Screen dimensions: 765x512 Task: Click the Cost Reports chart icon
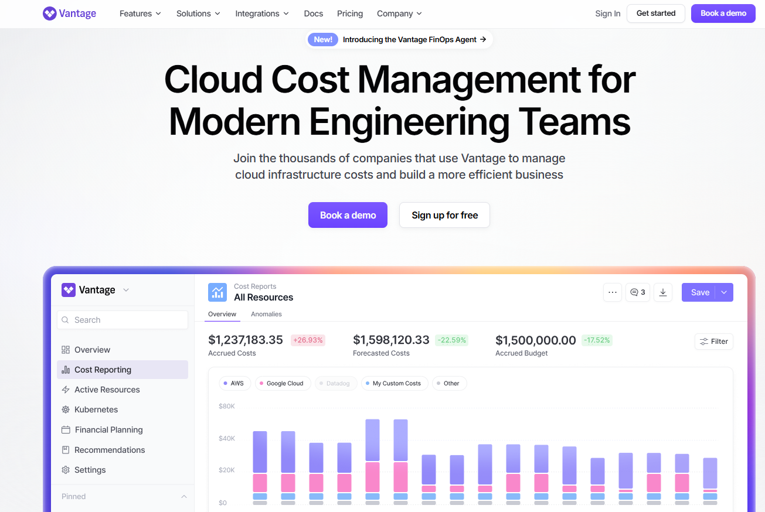217,292
